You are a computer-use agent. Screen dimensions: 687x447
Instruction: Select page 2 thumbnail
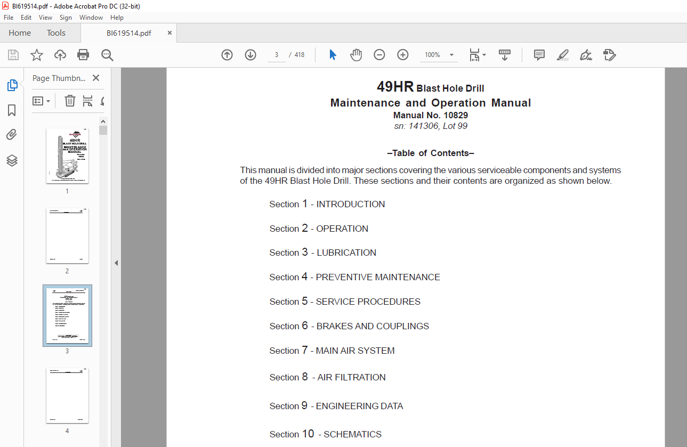point(67,235)
